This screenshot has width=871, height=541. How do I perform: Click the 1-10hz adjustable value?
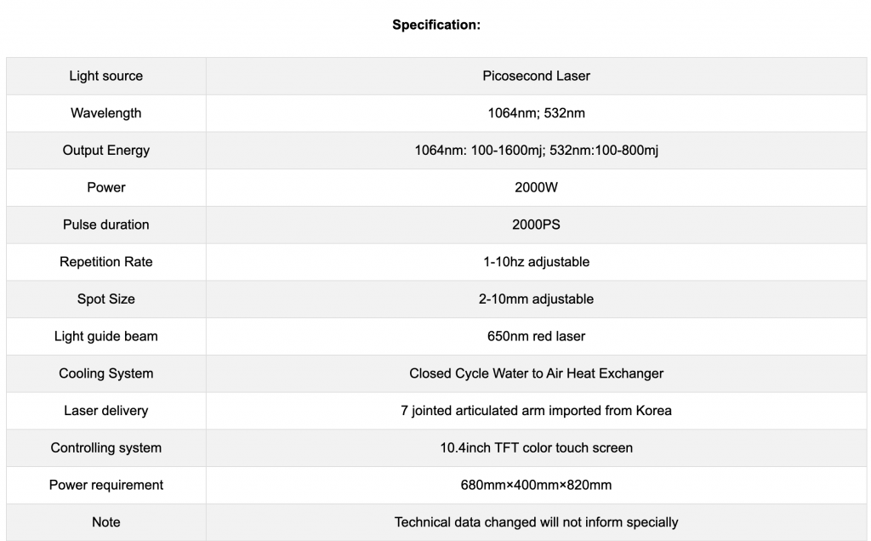[x=536, y=262]
